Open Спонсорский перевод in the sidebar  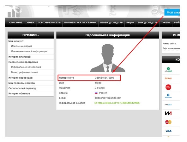point(22,88)
